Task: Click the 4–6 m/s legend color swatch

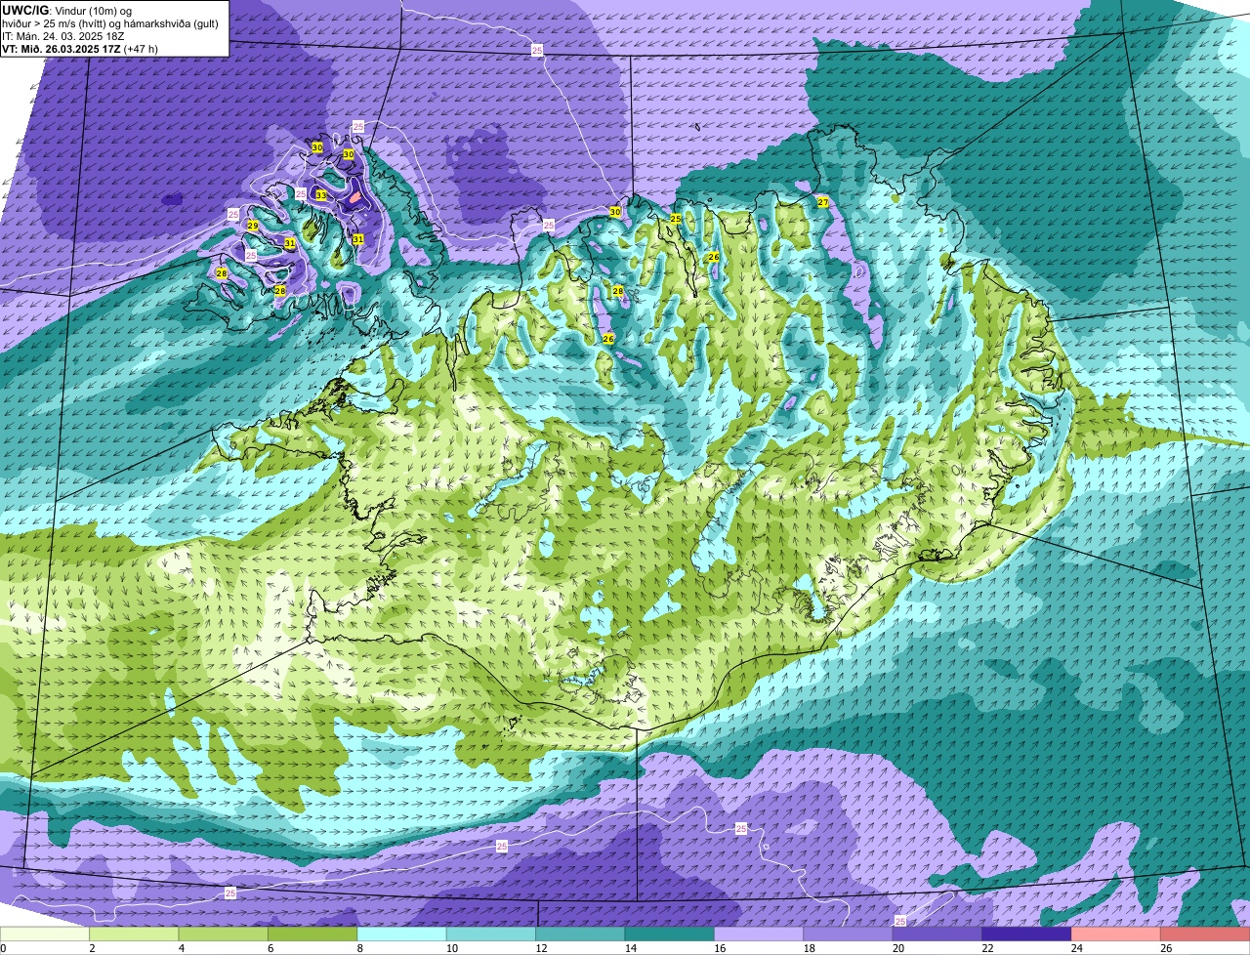Action: tap(224, 934)
